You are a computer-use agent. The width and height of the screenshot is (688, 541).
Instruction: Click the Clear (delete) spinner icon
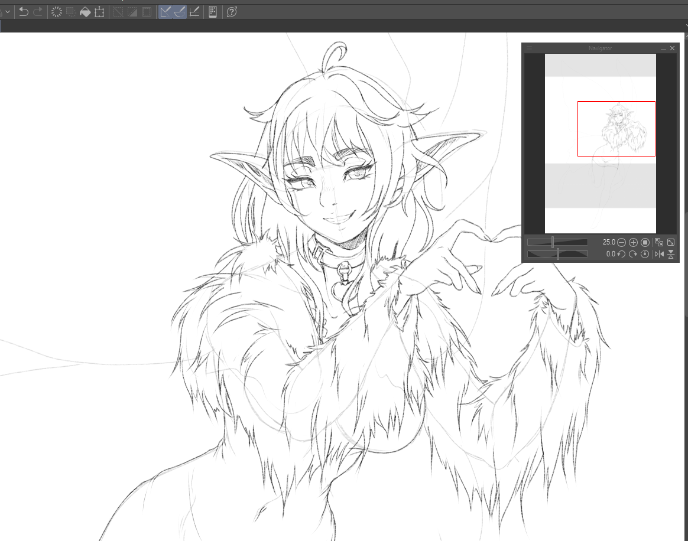click(x=57, y=11)
